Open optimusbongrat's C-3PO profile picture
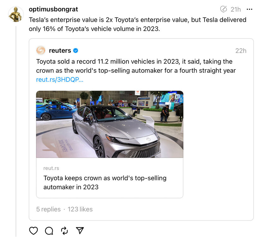 click(15, 15)
